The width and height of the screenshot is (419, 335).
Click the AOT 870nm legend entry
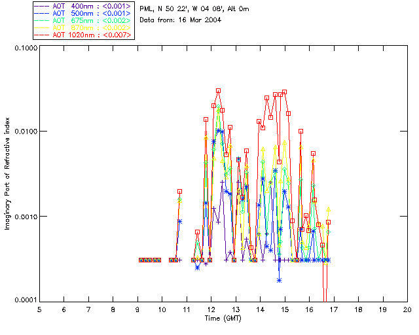coord(83,27)
